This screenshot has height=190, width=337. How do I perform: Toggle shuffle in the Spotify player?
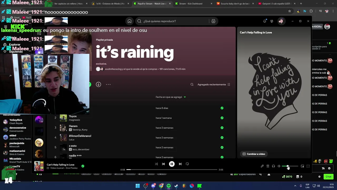[156, 164]
